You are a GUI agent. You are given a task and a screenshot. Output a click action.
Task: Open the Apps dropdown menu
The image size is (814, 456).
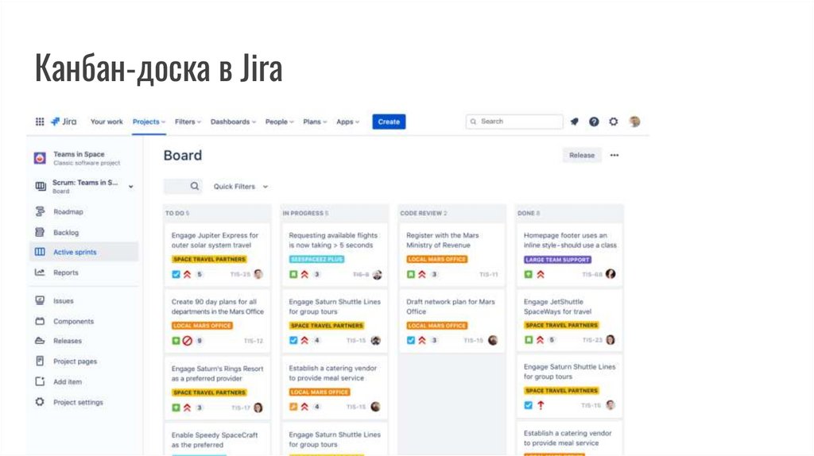[347, 122]
